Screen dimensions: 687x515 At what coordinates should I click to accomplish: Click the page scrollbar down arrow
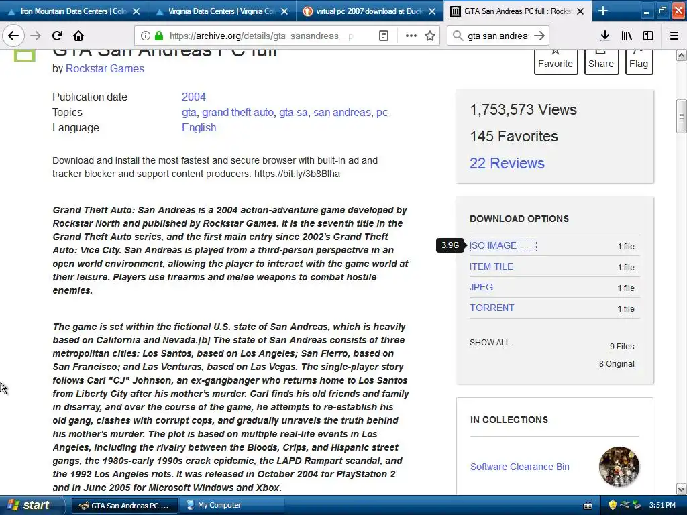[x=682, y=489]
